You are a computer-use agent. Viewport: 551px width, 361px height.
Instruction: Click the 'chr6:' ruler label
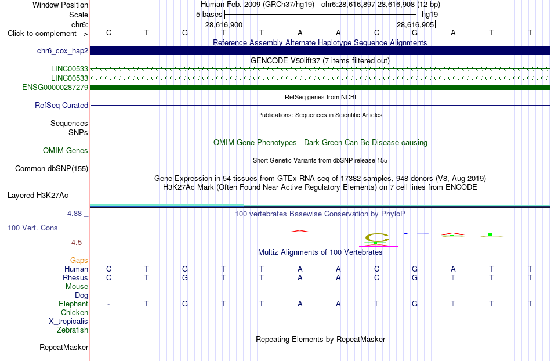[x=79, y=24]
